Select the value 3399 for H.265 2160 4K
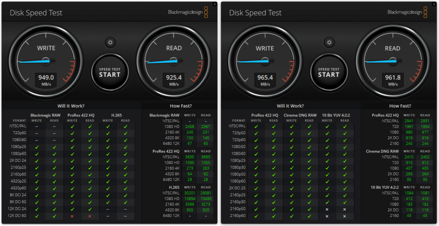 pyautogui.click(x=189, y=204)
